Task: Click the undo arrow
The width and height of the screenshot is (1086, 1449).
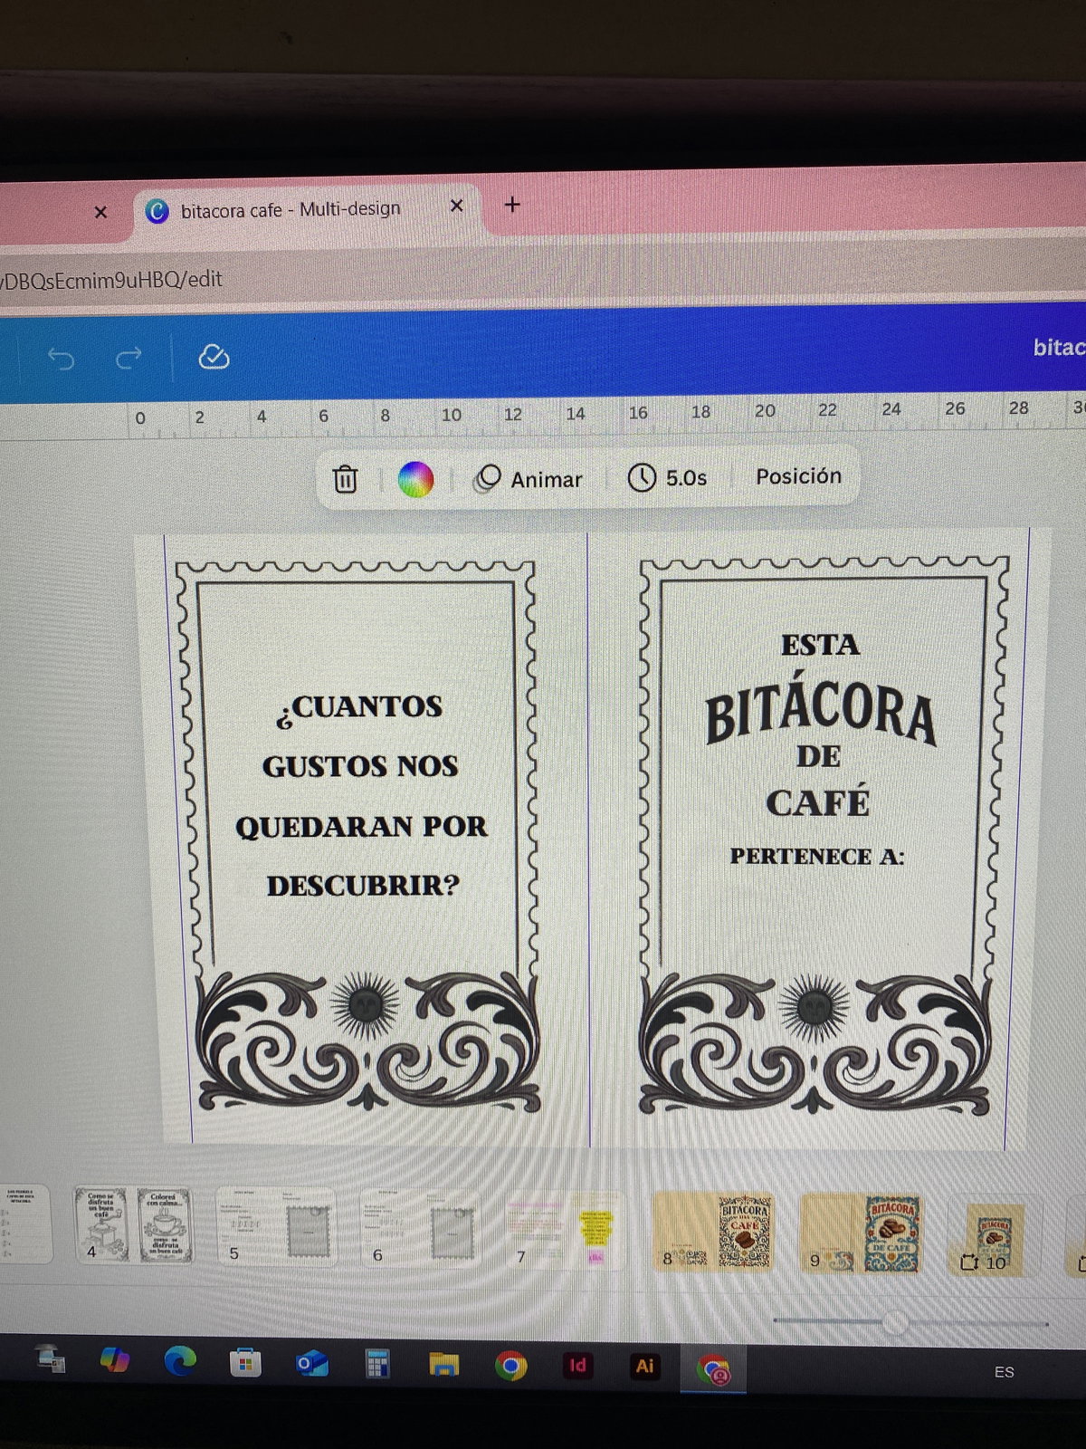Action: [x=61, y=359]
